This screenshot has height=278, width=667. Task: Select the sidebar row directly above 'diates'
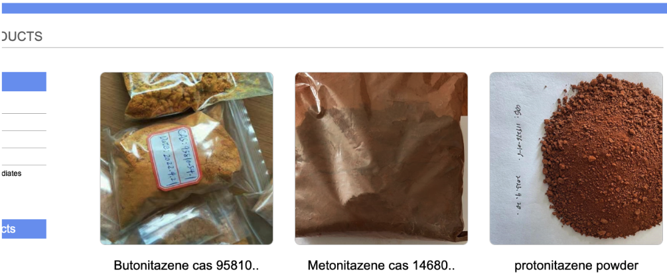[x=24, y=157]
